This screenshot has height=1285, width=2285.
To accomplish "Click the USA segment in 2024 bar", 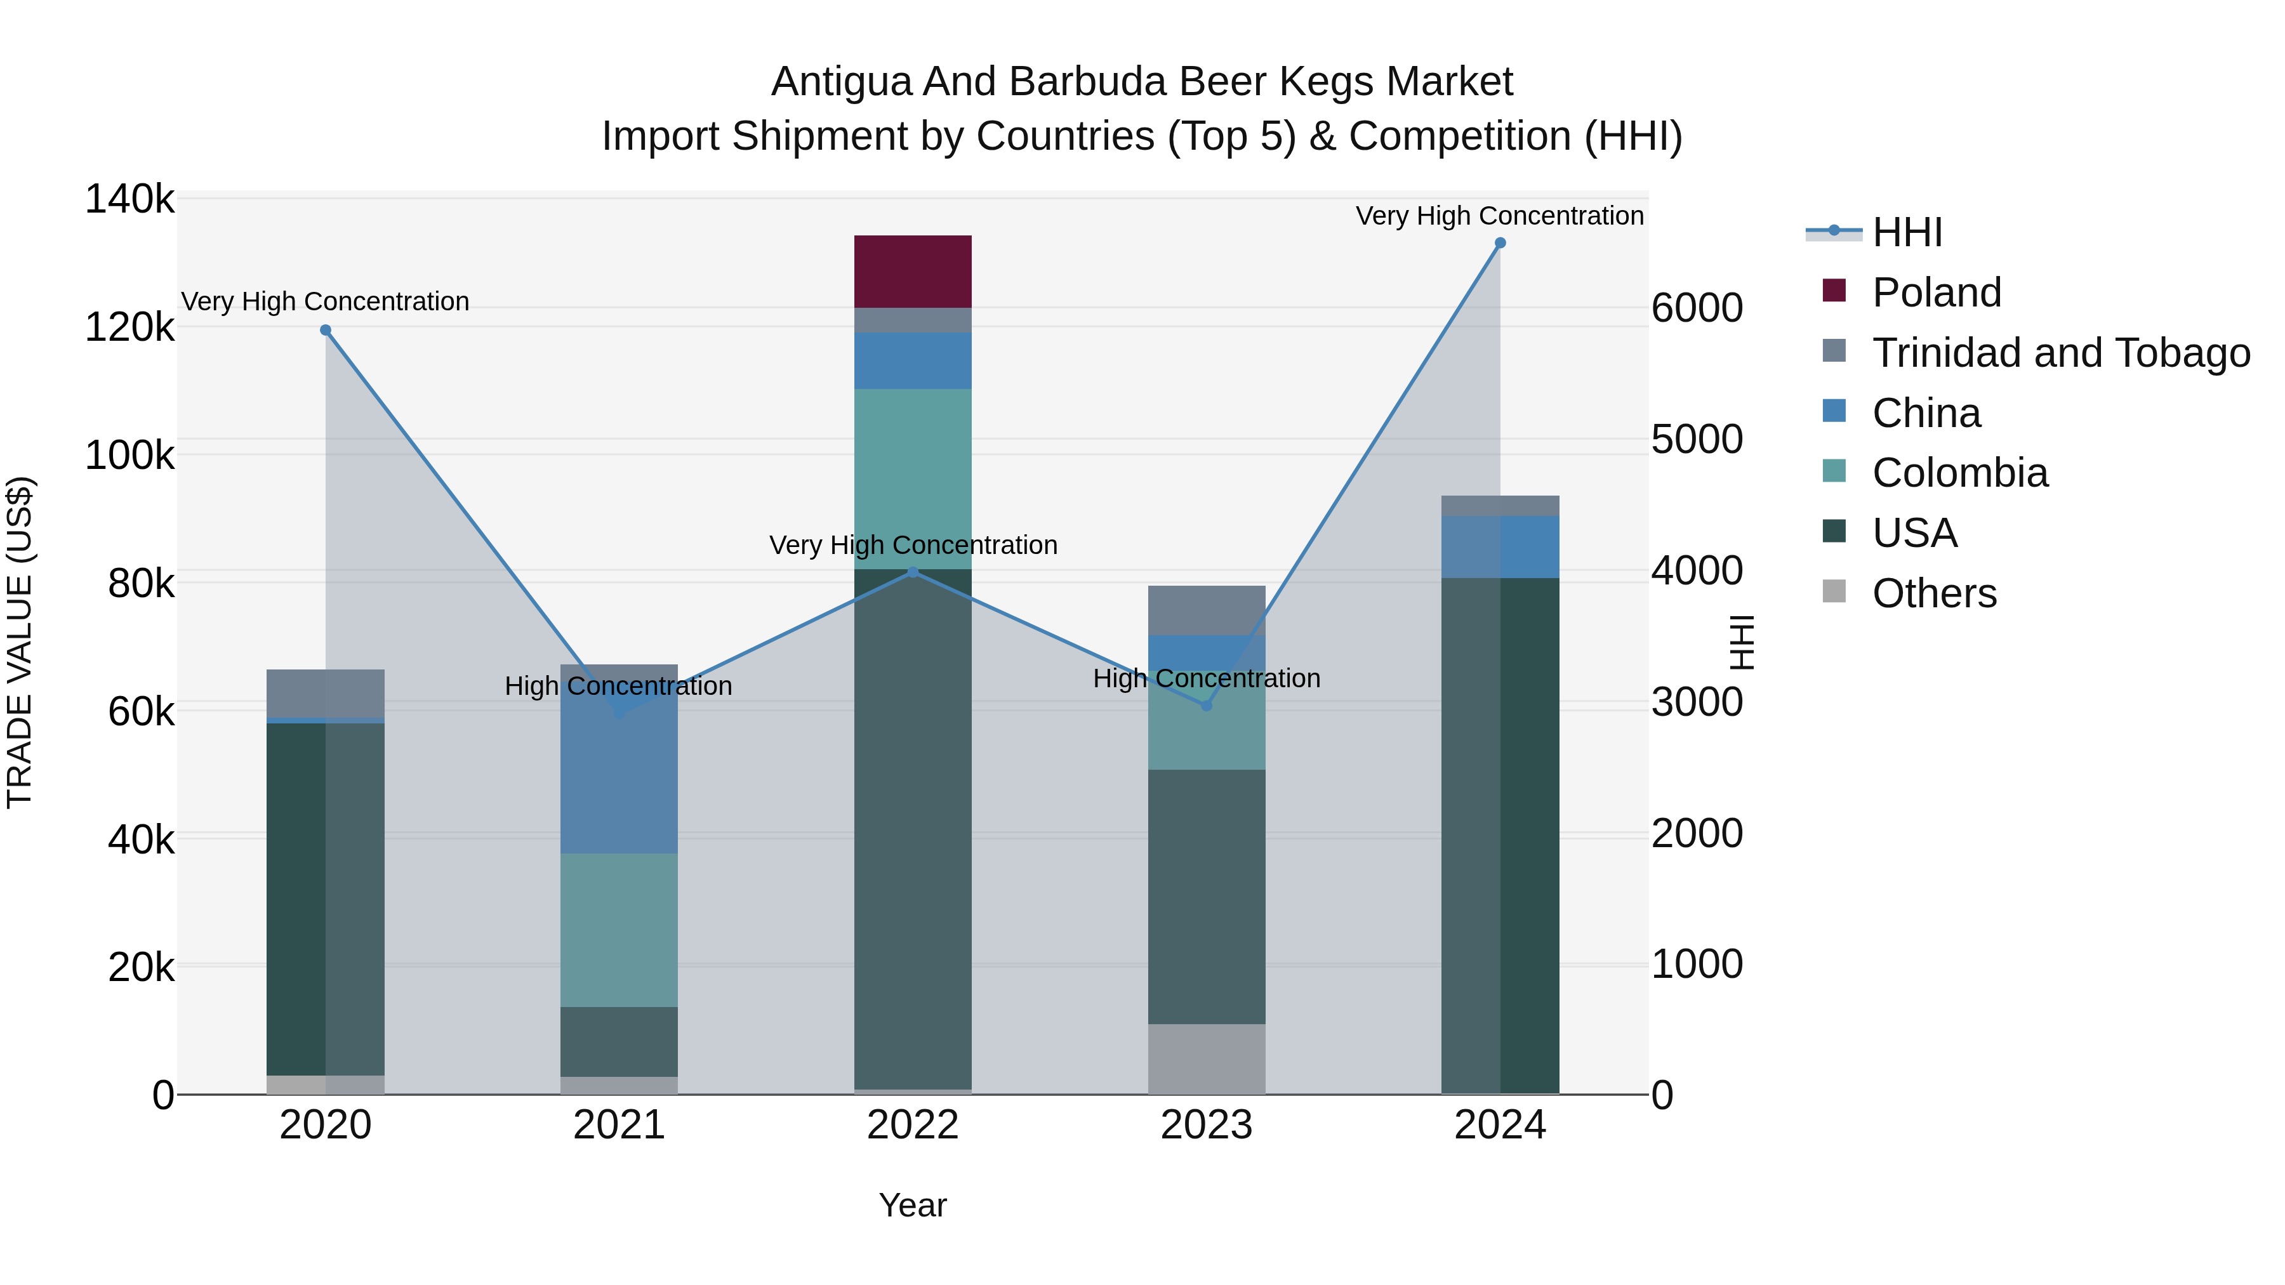I will pyautogui.click(x=1500, y=835).
